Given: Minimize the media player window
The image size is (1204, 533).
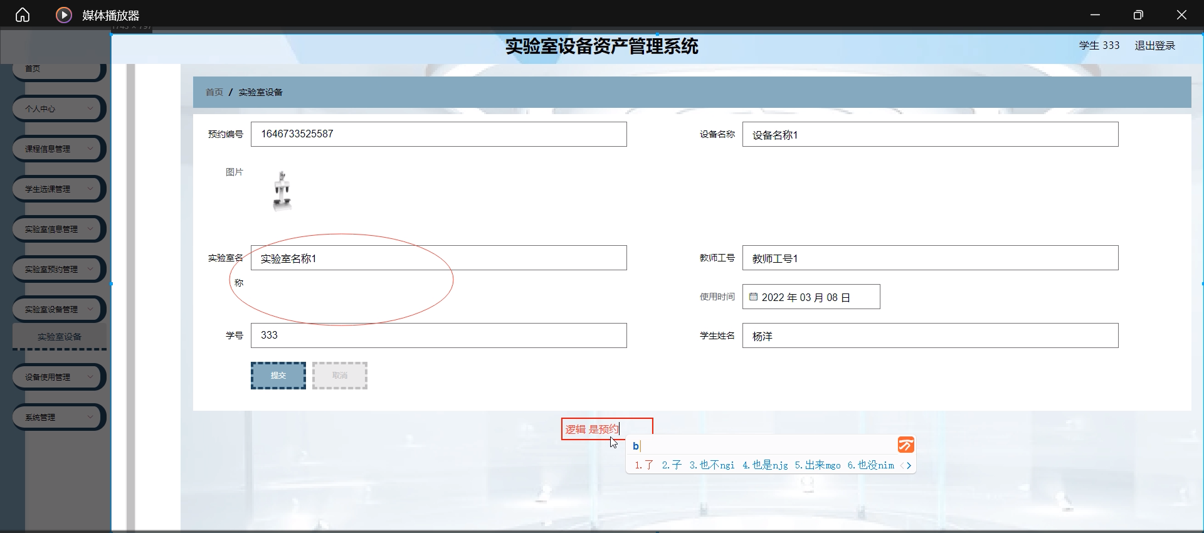Looking at the screenshot, I should 1095,14.
